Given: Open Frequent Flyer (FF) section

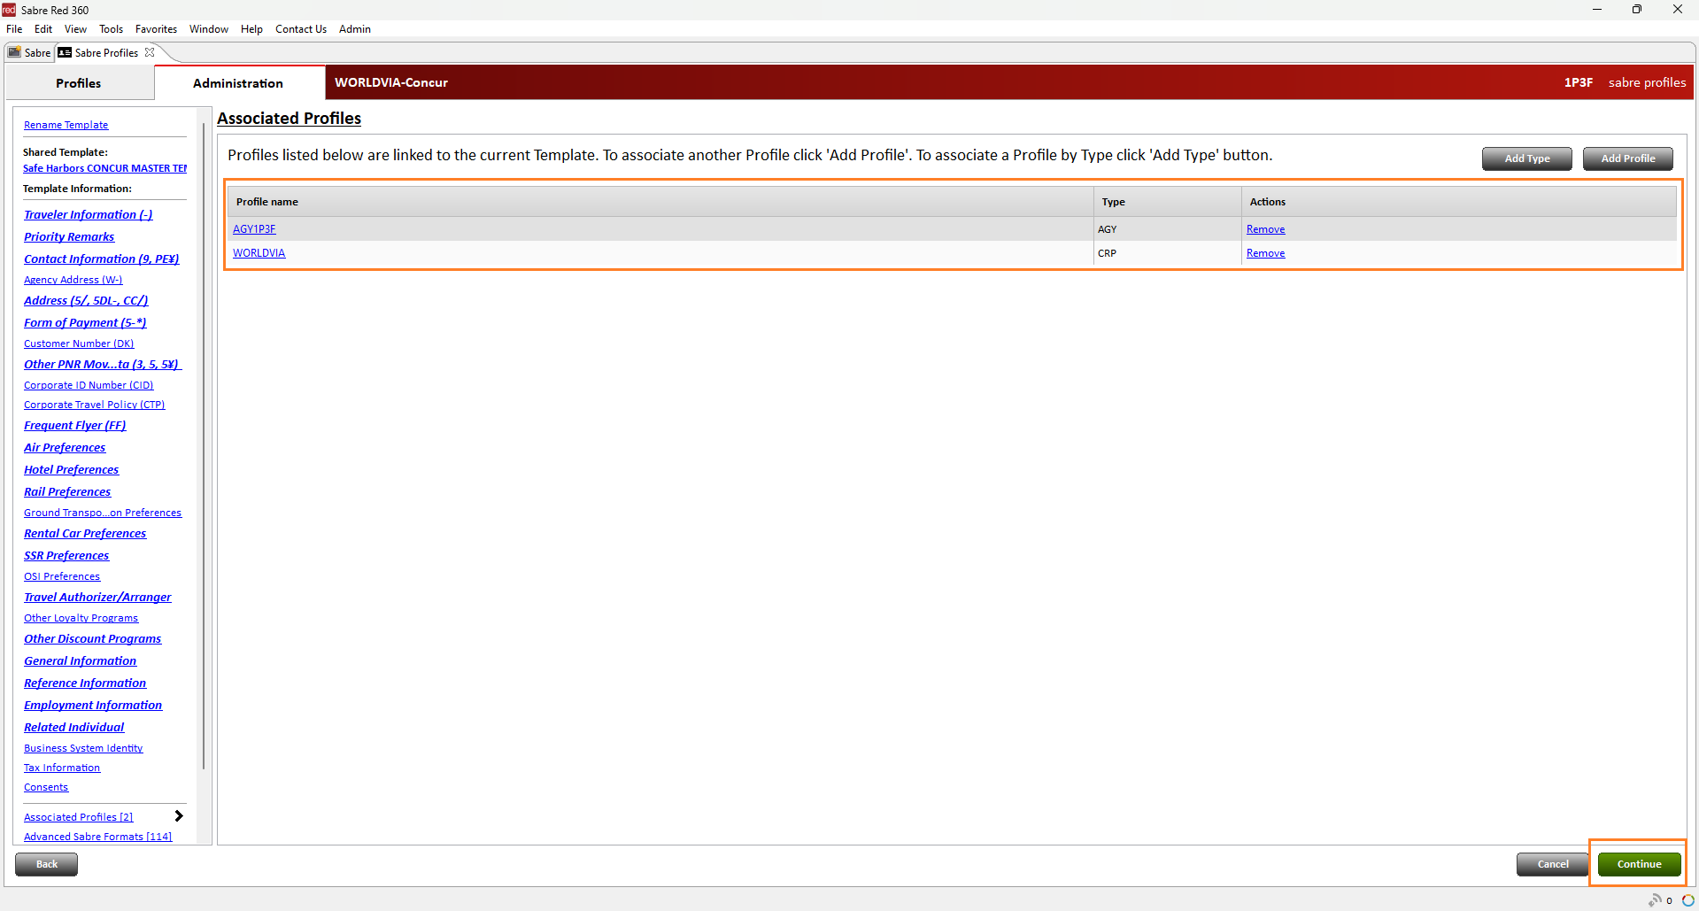Looking at the screenshot, I should (75, 425).
